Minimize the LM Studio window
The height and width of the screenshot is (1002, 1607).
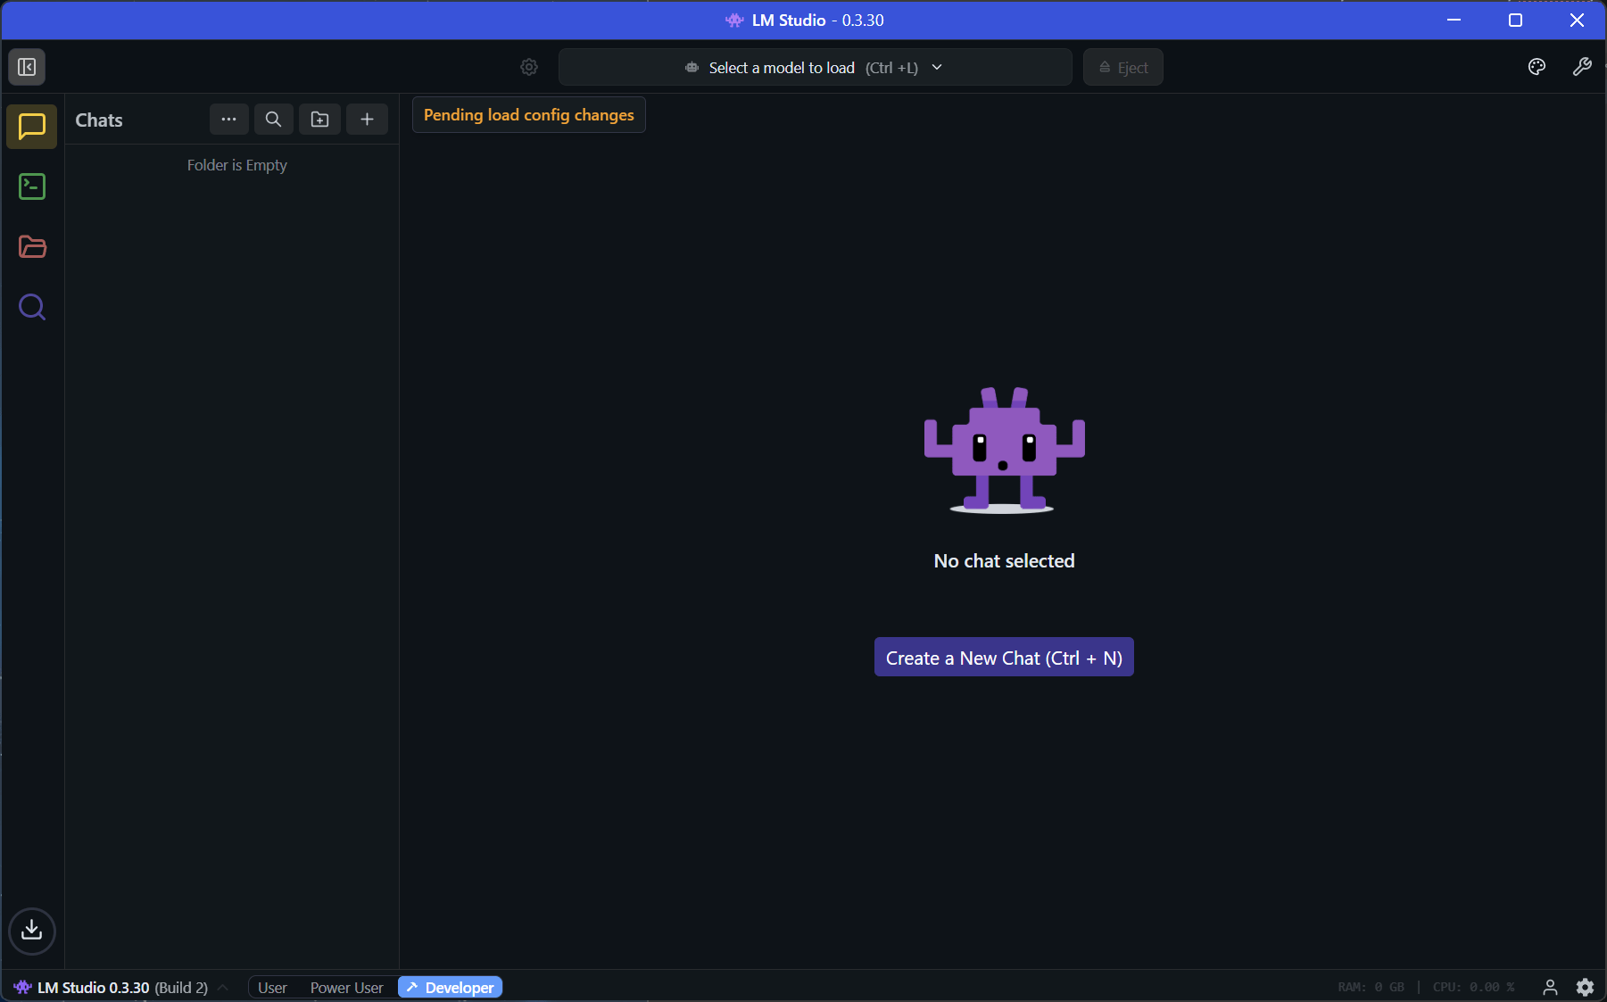click(1454, 20)
